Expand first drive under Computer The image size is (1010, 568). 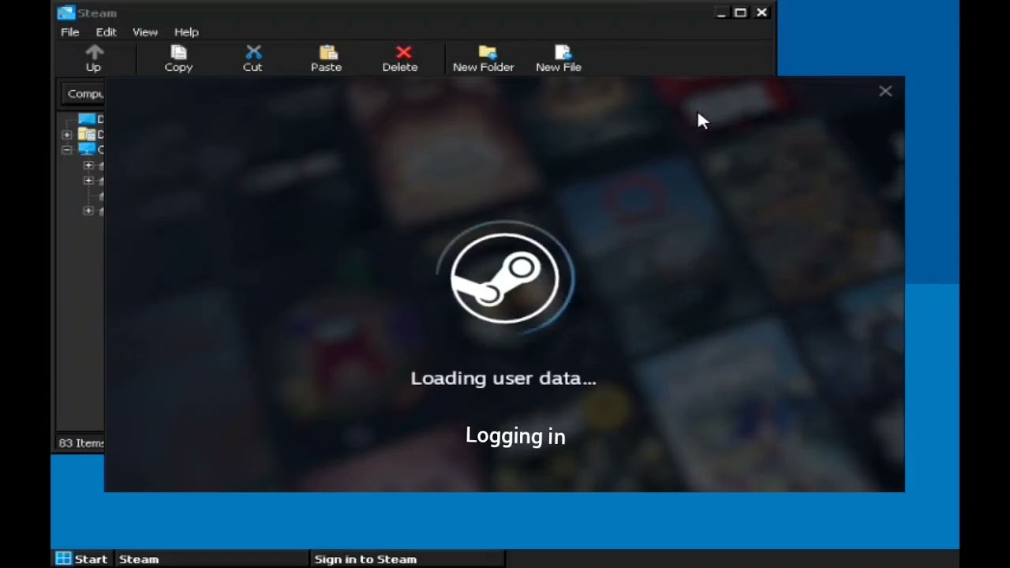[88, 166]
